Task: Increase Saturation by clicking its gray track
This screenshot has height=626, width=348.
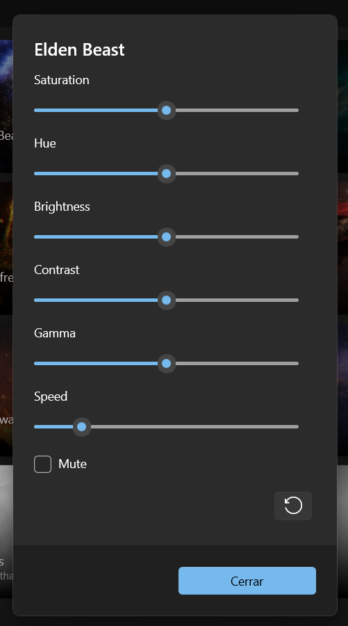Action: (x=237, y=110)
